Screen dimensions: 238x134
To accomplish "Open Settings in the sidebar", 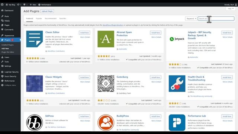I will 8,66.
